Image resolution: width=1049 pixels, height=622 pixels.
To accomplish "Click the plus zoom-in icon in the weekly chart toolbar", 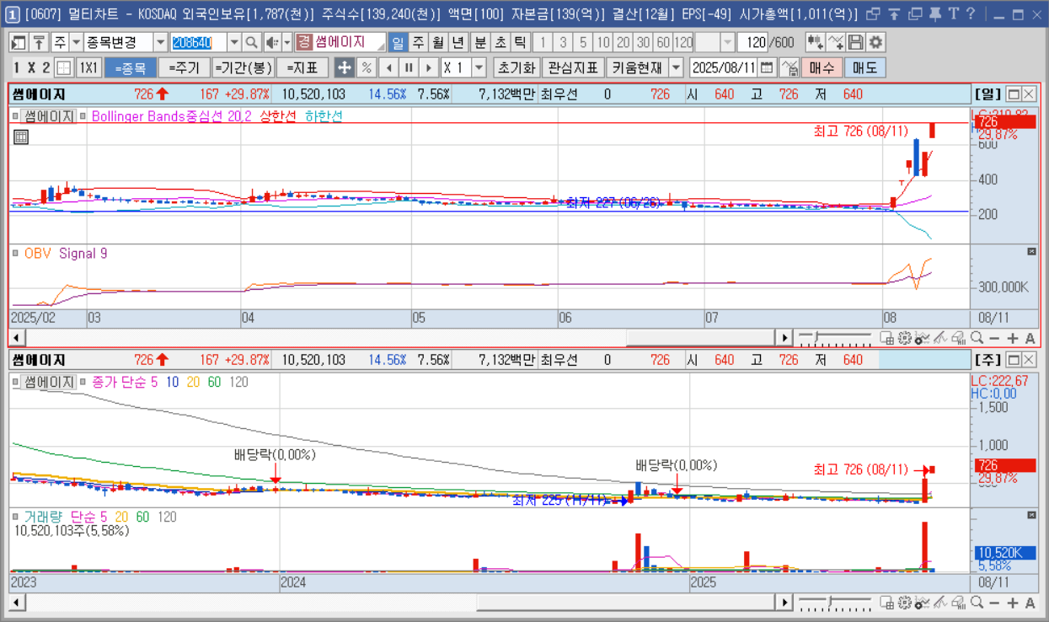I will pos(1012,603).
